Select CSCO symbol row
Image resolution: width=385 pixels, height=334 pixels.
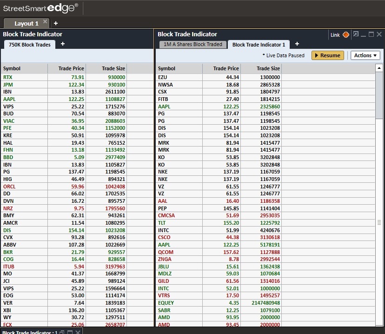pyautogui.click(x=164, y=237)
